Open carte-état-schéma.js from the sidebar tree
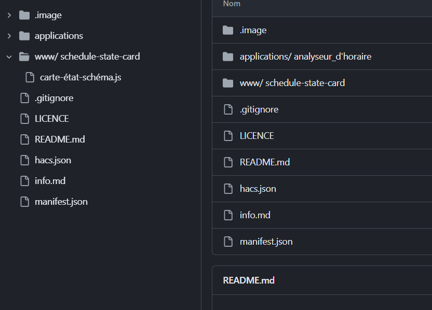The image size is (432, 310). 80,77
